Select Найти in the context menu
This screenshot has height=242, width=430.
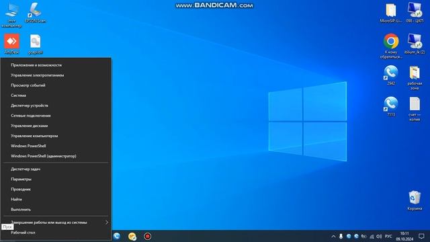pyautogui.click(x=56, y=200)
